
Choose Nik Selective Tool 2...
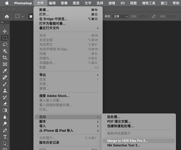[138, 145]
